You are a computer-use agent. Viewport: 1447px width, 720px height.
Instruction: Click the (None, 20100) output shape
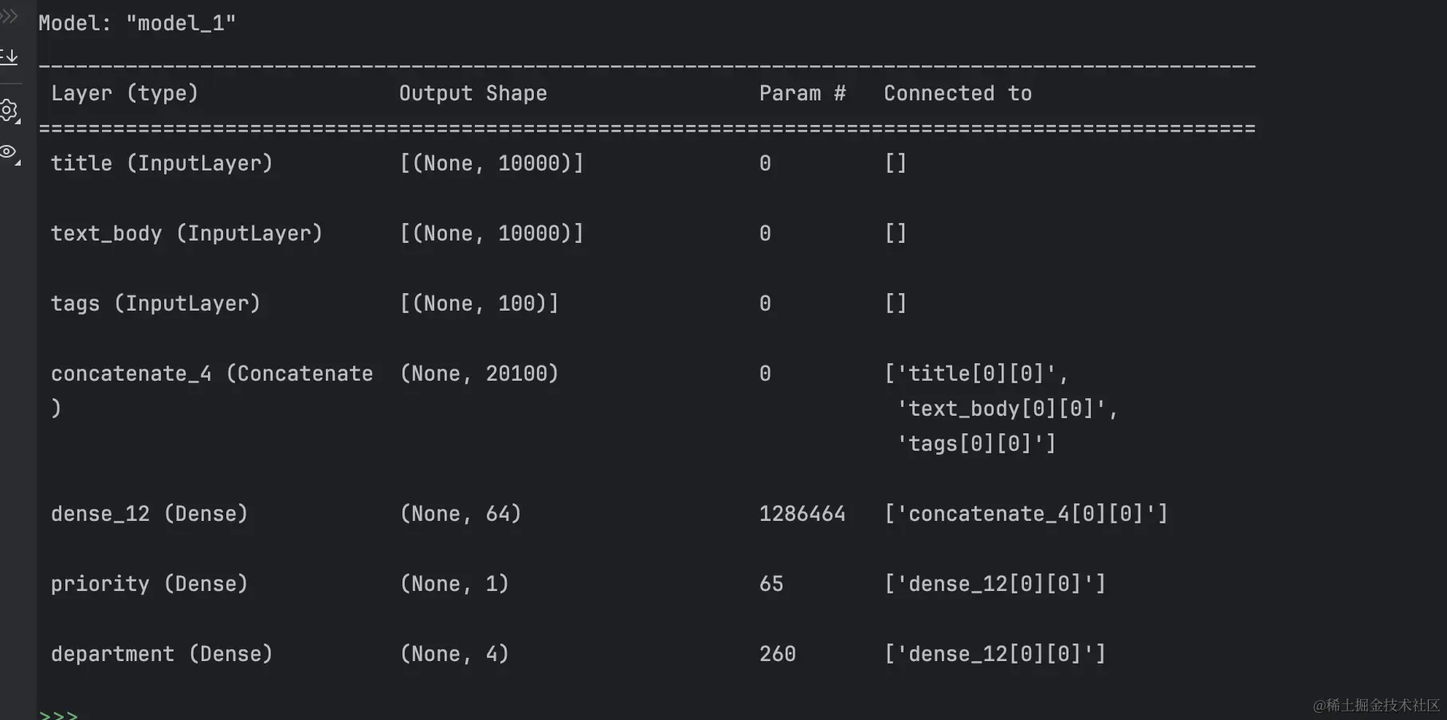coord(479,374)
